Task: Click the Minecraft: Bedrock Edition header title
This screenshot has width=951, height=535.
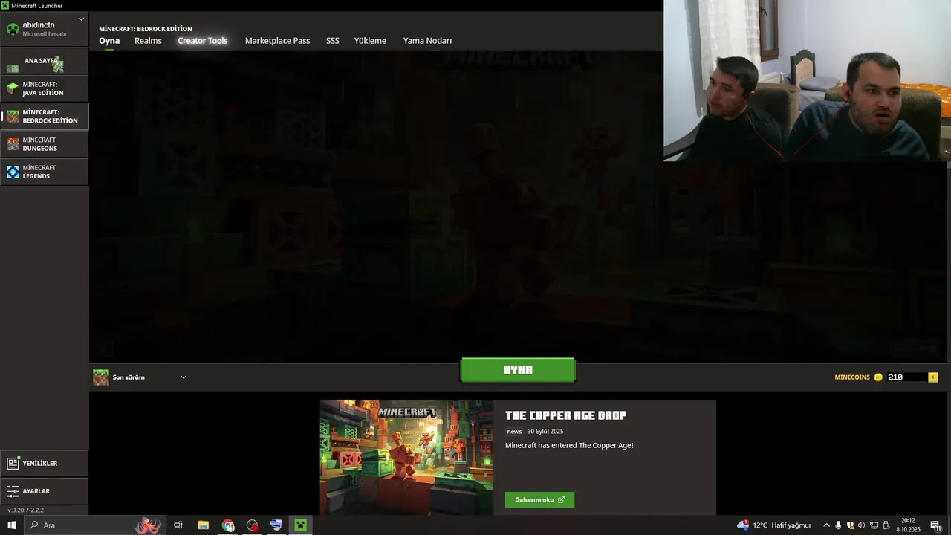Action: [x=146, y=29]
